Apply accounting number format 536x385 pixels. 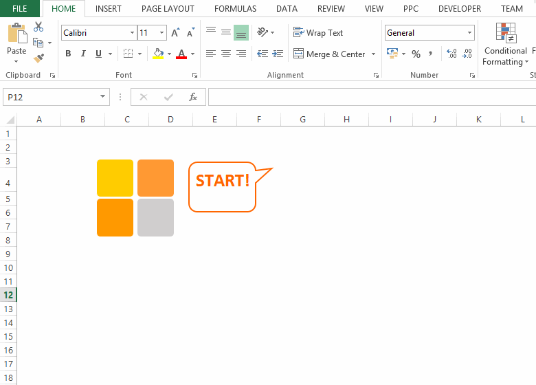[x=392, y=54]
